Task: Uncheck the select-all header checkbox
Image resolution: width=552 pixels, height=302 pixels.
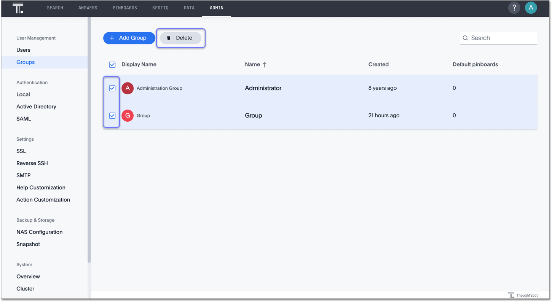Action: point(112,65)
